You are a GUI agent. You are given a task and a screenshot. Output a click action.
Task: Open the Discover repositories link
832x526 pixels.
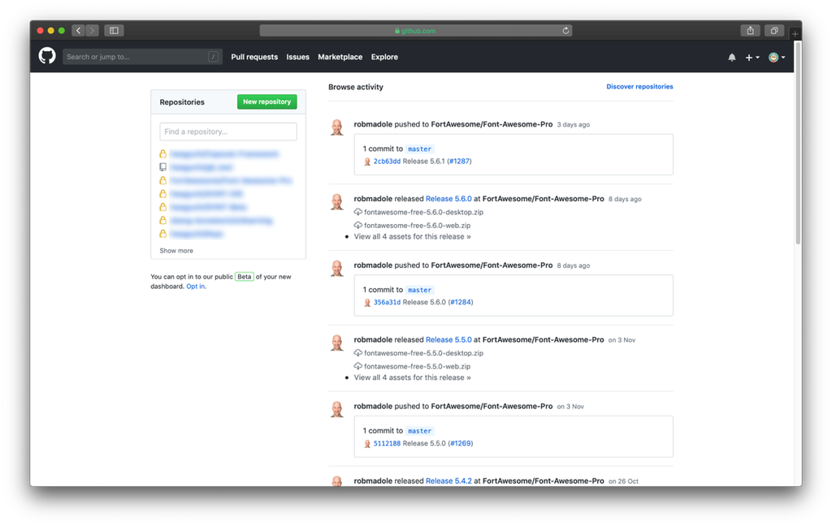(x=639, y=86)
